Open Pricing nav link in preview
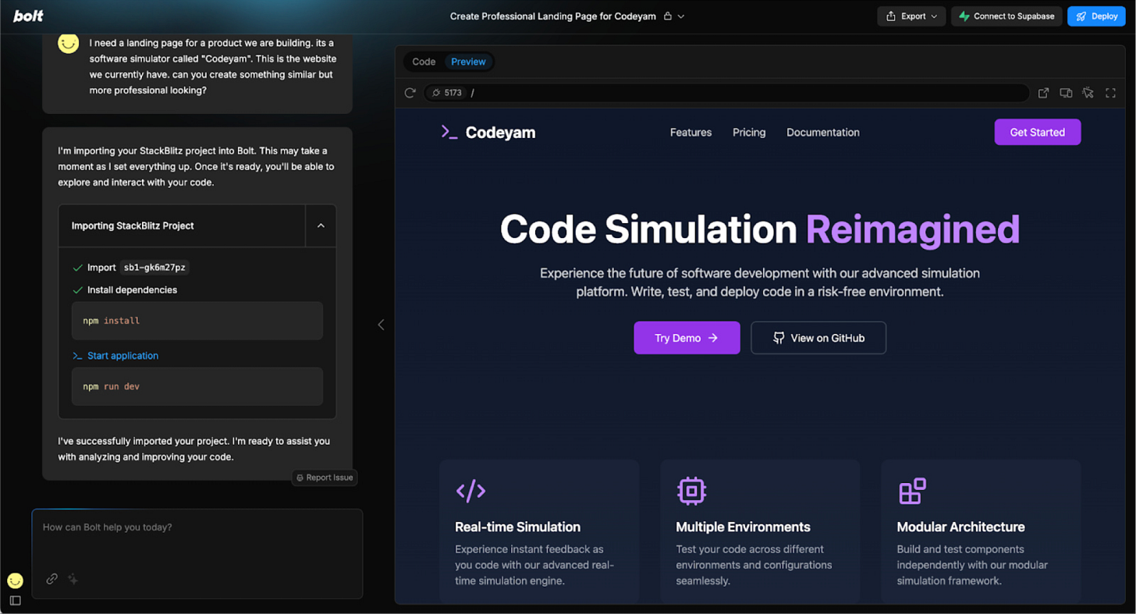Image resolution: width=1136 pixels, height=614 pixels. [x=749, y=133]
